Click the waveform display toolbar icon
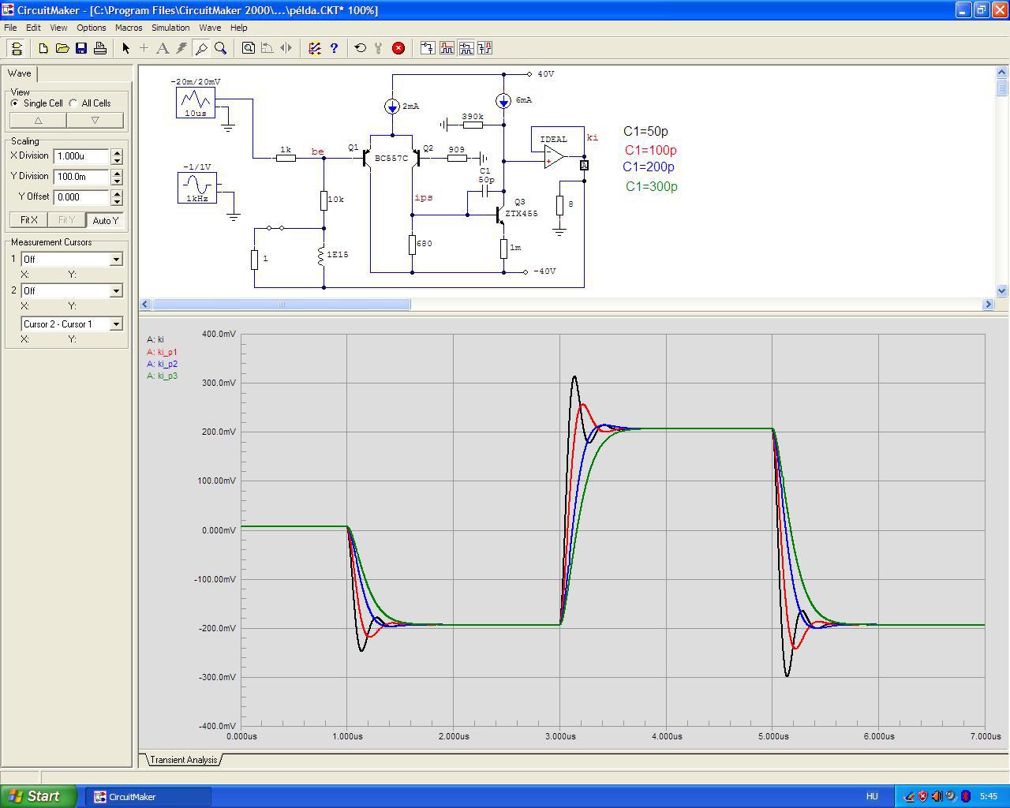This screenshot has height=808, width=1010. (447, 48)
